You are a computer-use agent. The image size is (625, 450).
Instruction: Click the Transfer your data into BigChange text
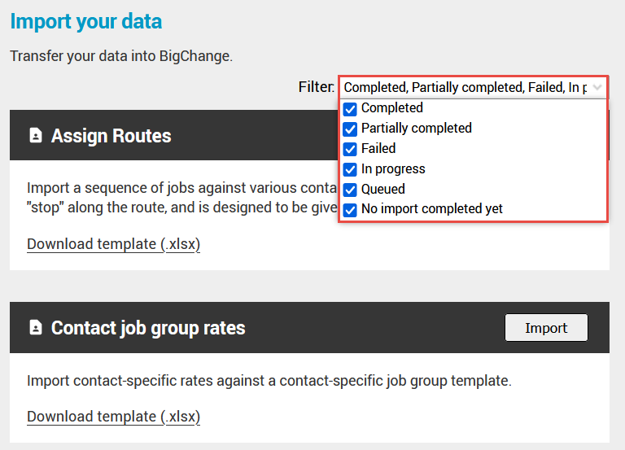(x=121, y=57)
